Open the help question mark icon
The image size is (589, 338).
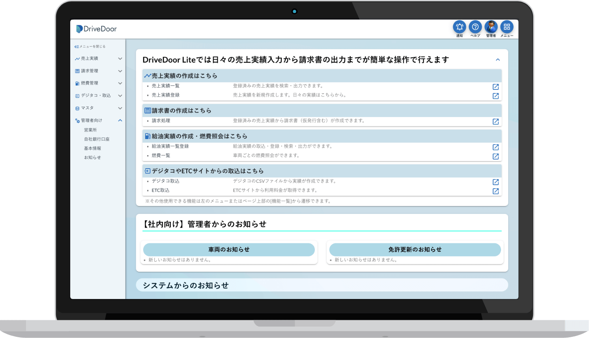coord(475,27)
